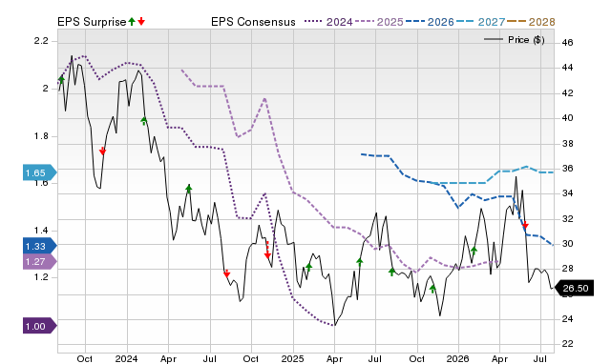Viewport: 611px width, 364px height.
Task: Click the green surprise arrow near February 2025
Action: (309, 267)
